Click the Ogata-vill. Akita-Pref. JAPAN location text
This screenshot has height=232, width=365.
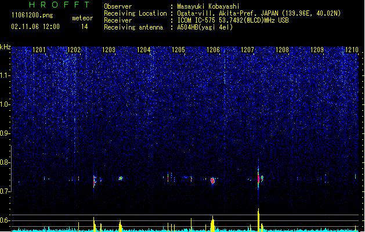pos(259,13)
